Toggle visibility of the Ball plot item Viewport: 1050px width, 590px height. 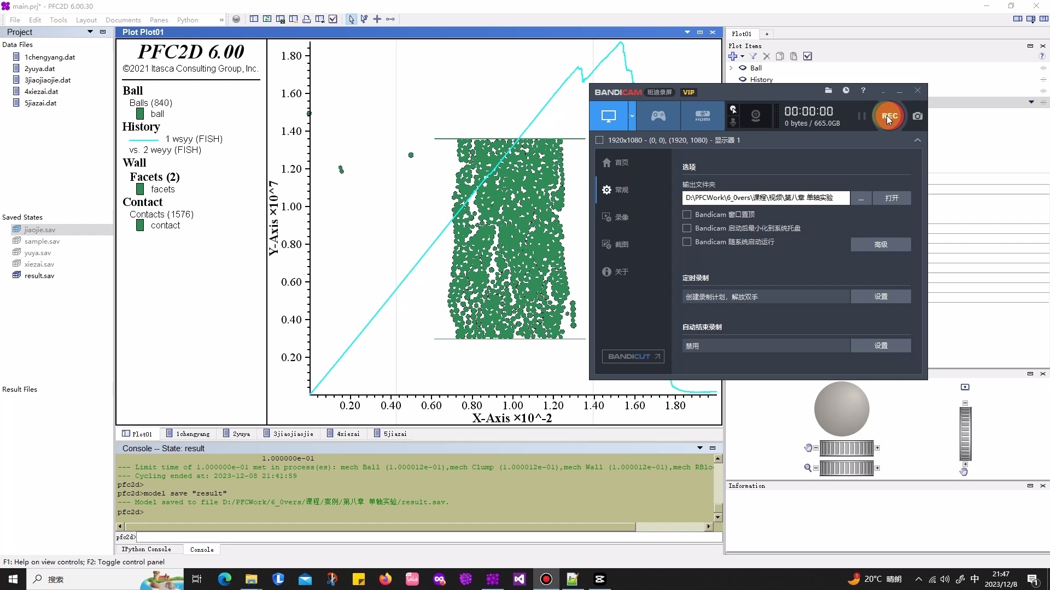coord(743,68)
